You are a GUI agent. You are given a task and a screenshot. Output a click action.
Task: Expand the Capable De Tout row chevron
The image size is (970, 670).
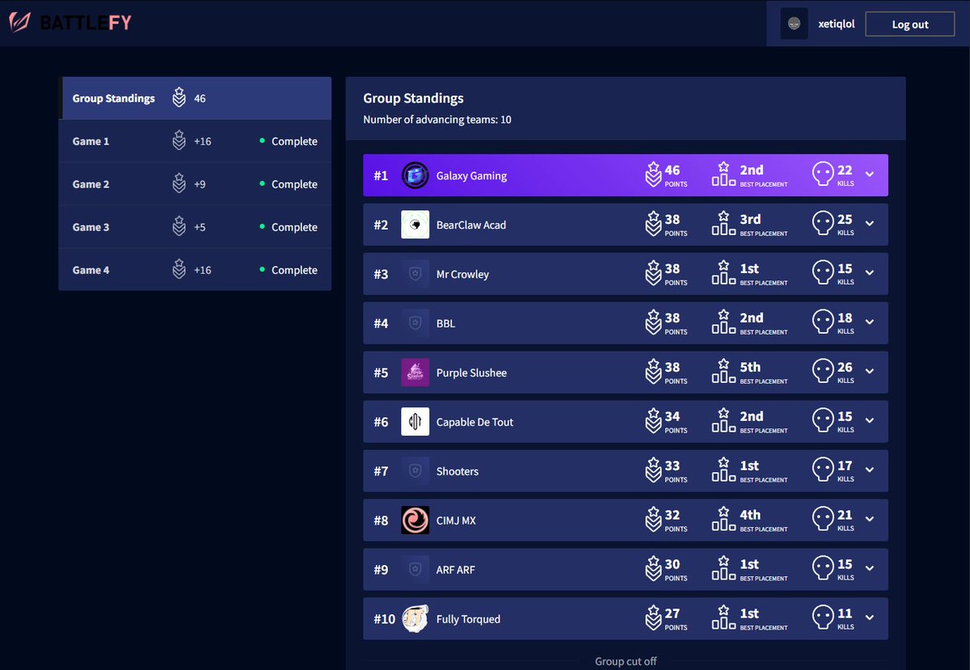[x=870, y=421]
